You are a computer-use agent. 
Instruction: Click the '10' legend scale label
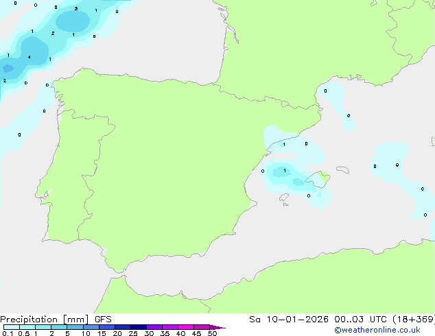[x=86, y=333]
